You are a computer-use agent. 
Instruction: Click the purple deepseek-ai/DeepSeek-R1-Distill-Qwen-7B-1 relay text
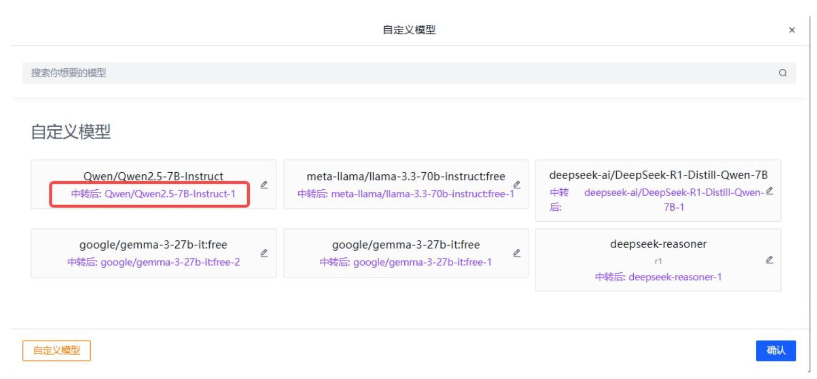pyautogui.click(x=674, y=200)
